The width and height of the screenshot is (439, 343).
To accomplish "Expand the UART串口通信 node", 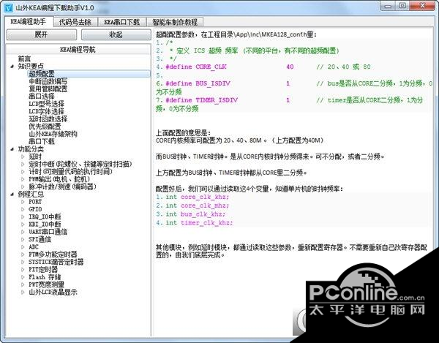I will point(23,232).
